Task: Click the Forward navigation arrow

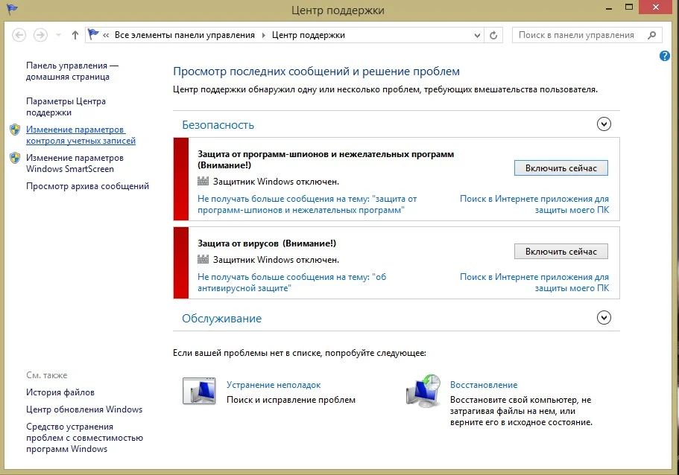Action: [x=41, y=35]
